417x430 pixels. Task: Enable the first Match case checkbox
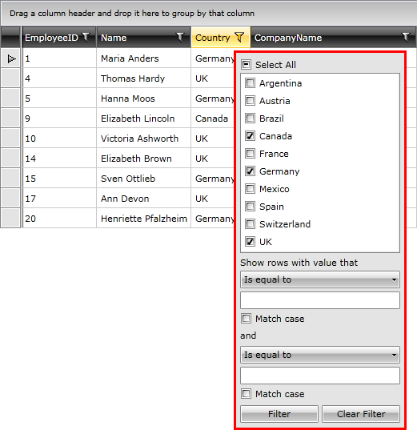(246, 319)
